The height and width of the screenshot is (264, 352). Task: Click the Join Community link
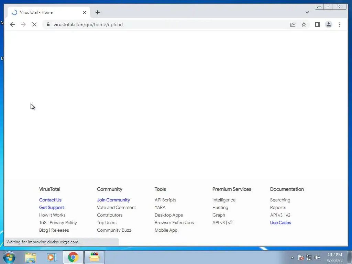(113, 200)
